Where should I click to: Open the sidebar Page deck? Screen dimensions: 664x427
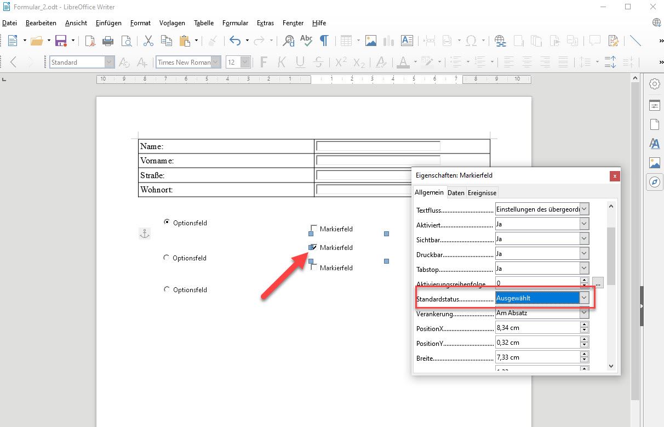point(655,124)
